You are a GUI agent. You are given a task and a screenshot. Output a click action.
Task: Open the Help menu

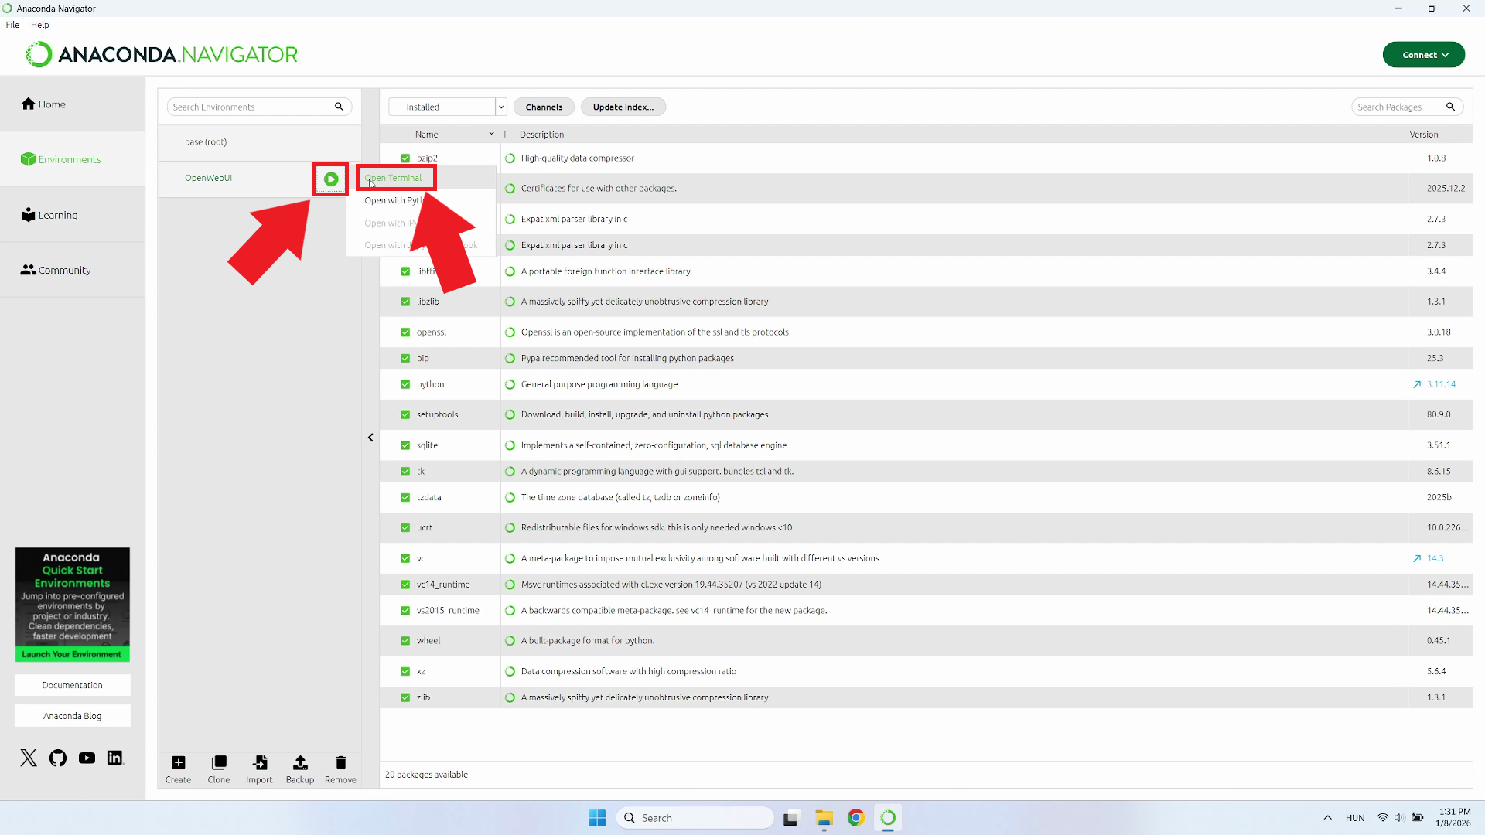(x=39, y=25)
